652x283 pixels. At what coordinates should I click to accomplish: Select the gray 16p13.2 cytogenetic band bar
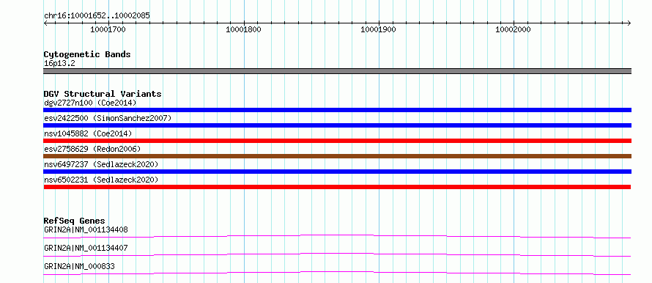(337, 71)
